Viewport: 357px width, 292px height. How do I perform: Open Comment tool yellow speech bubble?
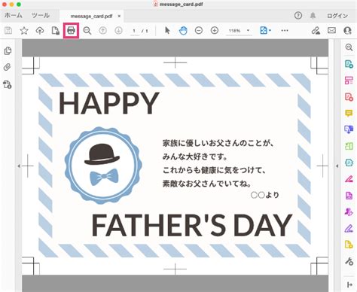point(349,113)
